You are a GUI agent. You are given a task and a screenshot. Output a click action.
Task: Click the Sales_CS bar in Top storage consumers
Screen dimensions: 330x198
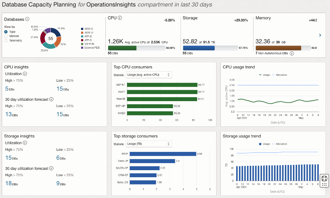coord(143,182)
